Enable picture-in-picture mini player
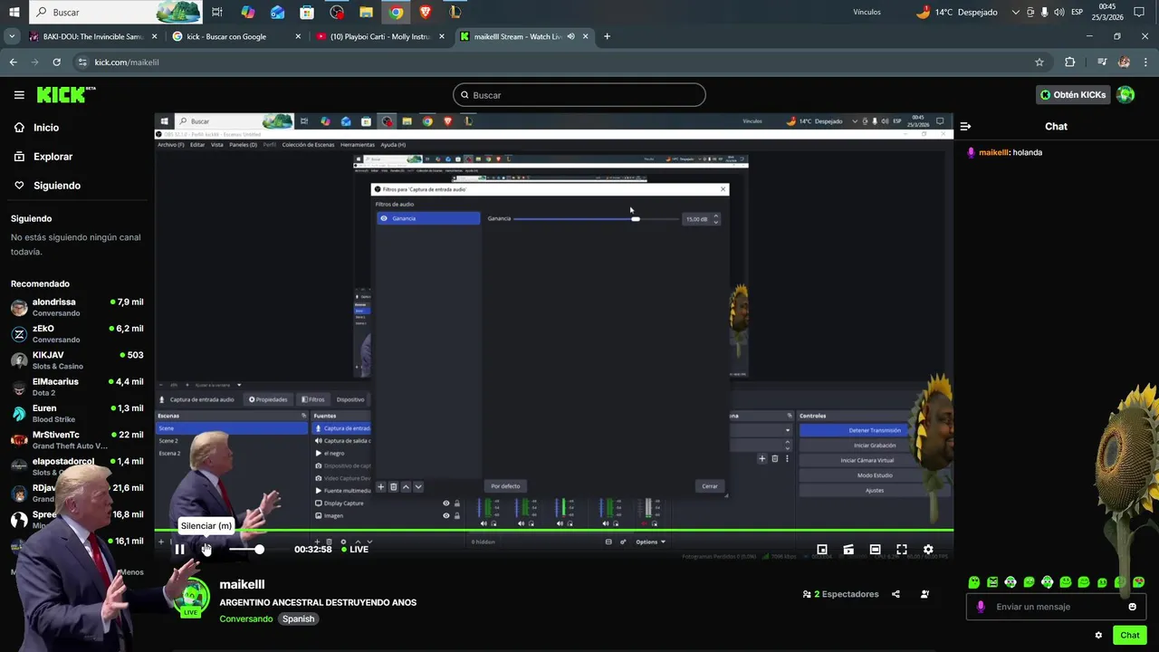1159x652 pixels. pyautogui.click(x=822, y=550)
